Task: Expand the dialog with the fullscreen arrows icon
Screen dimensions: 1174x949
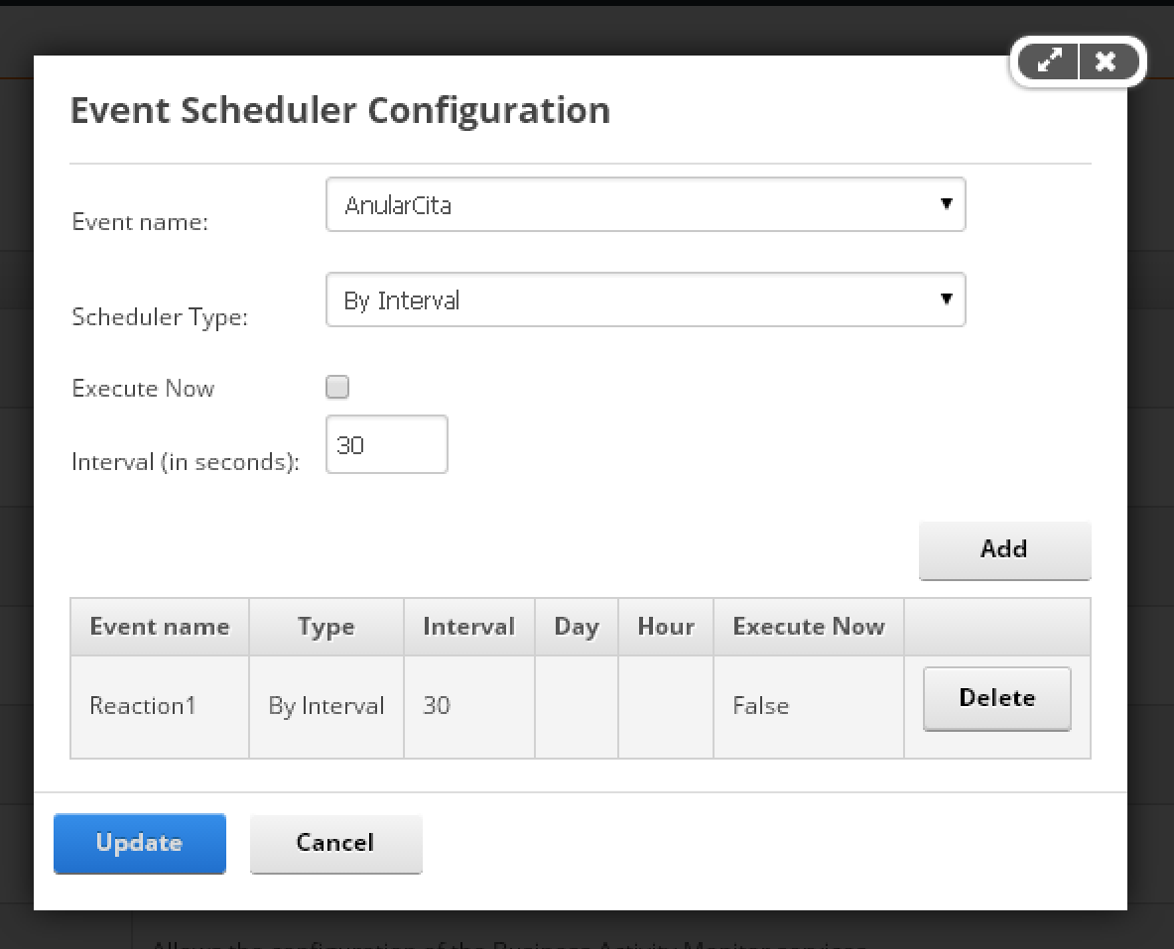Action: (1048, 60)
